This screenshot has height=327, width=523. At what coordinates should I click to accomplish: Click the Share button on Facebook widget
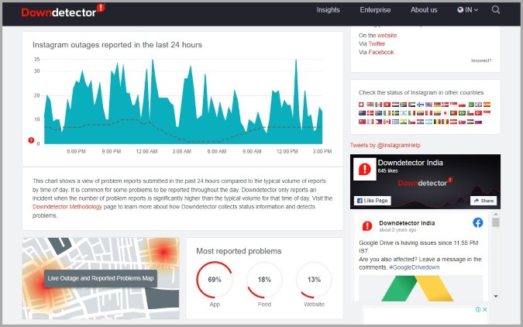click(x=483, y=201)
